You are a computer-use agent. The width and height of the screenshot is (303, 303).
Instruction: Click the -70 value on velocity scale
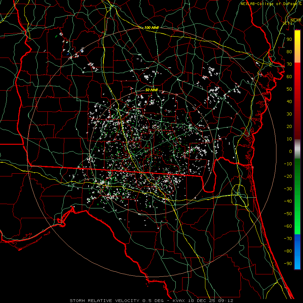click(x=288, y=238)
